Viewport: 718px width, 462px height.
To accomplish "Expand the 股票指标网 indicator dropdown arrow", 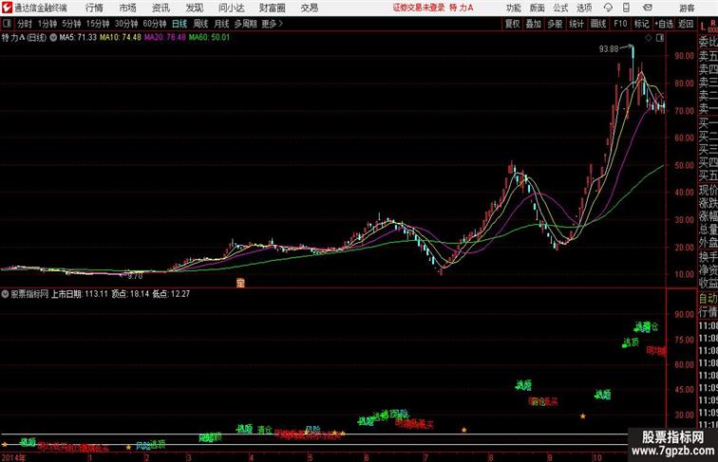I will click(x=6, y=294).
